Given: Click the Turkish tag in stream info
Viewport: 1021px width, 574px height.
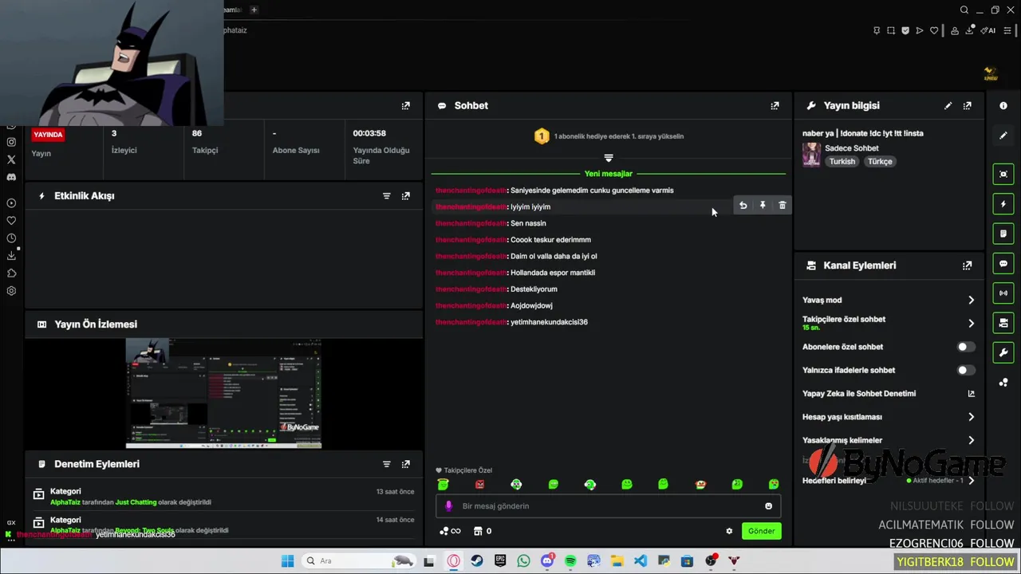Looking at the screenshot, I should coord(842,161).
